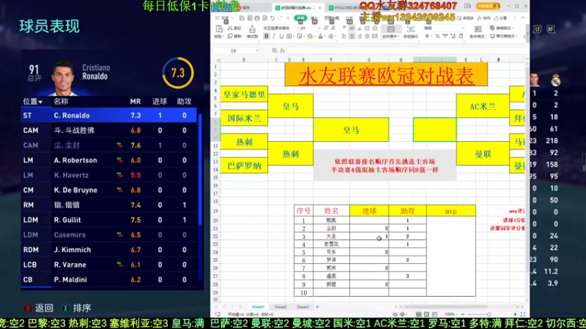The image size is (586, 329).
Task: Select the Sheet1 tab
Action: pos(258,307)
